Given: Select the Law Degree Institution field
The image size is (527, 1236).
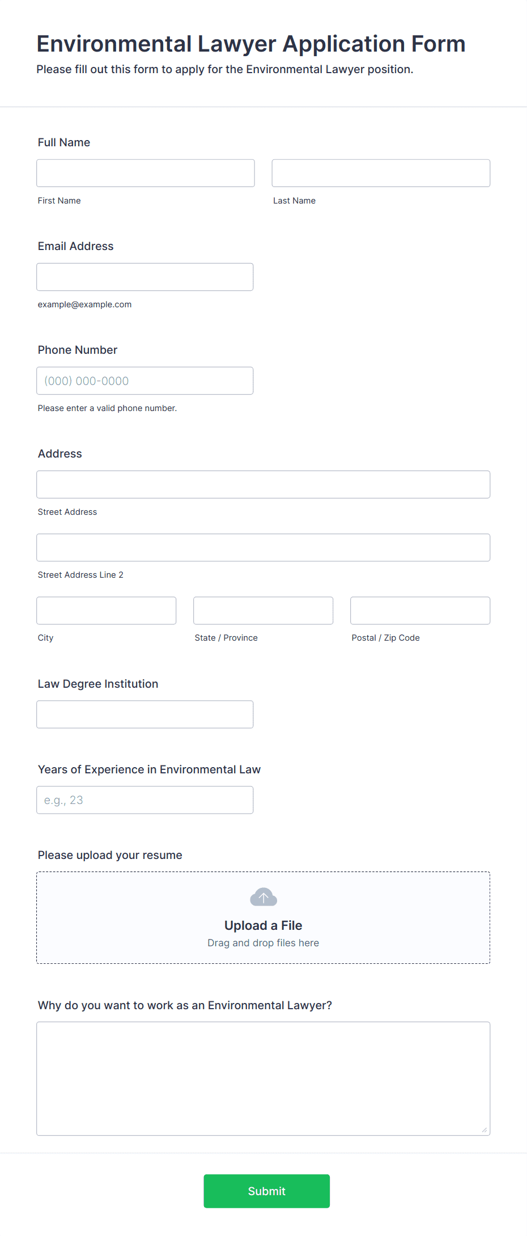Looking at the screenshot, I should click(x=145, y=714).
